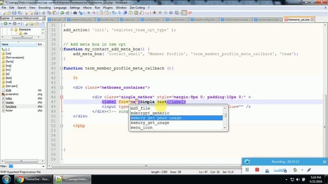
Task: Click the green back arrow in Explorer
Action: 6,24
